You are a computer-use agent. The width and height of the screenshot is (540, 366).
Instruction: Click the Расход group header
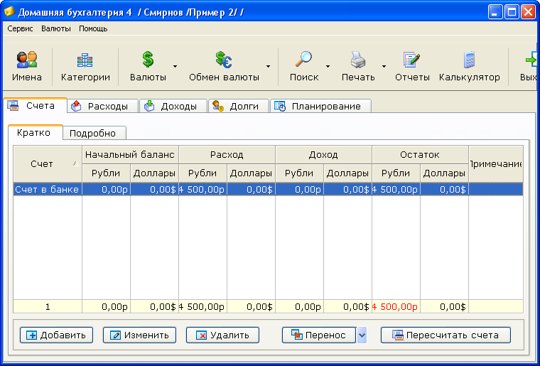(227, 155)
